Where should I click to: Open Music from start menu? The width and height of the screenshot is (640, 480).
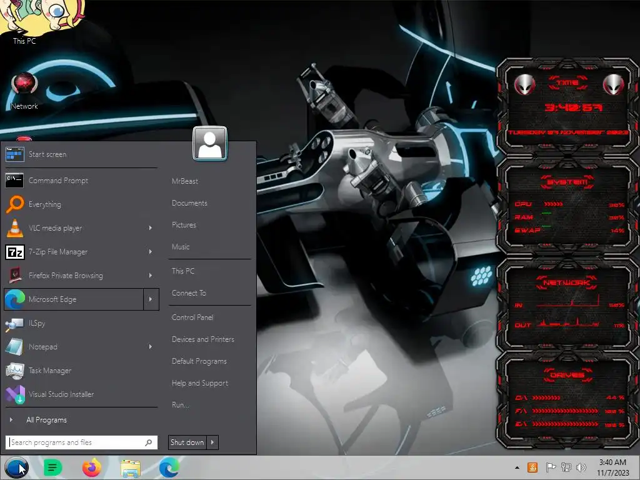pos(181,247)
